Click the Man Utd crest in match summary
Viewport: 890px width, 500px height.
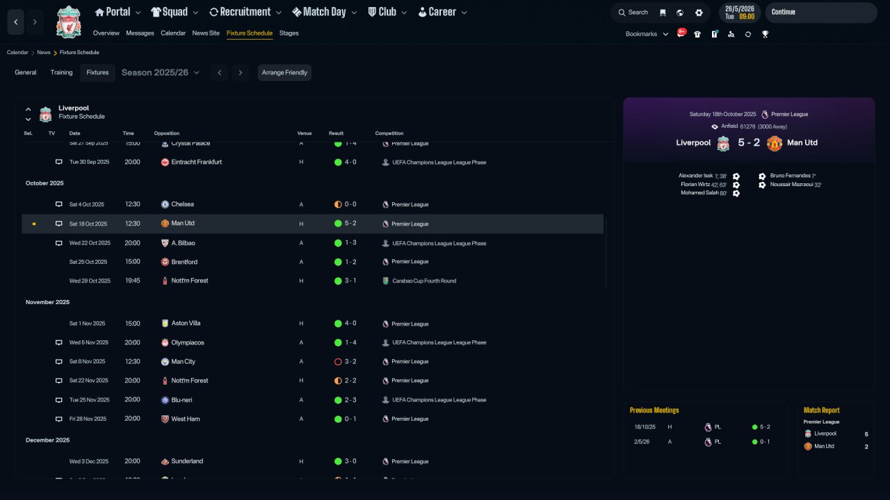[775, 143]
